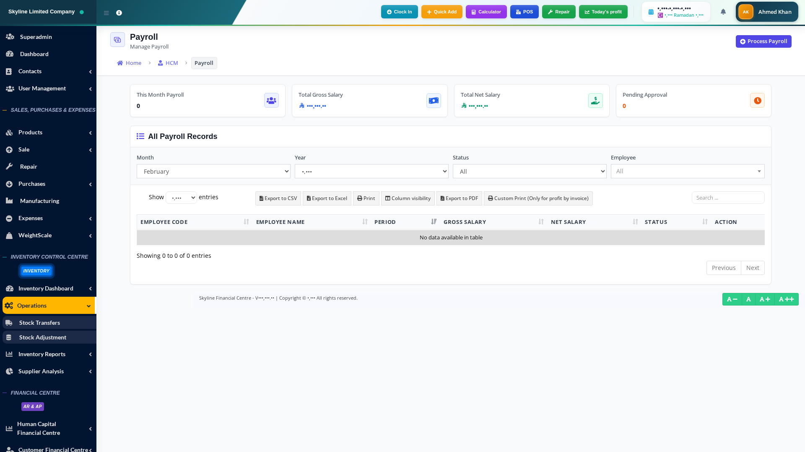Click the calendar date icon in header
The image size is (805, 452).
tap(651, 12)
